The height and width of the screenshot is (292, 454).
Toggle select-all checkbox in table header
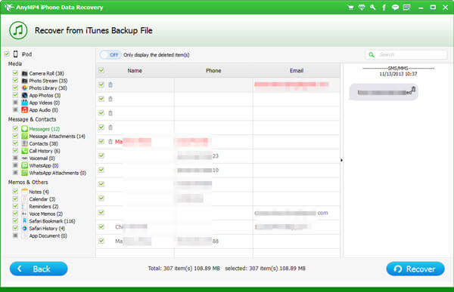(101, 70)
